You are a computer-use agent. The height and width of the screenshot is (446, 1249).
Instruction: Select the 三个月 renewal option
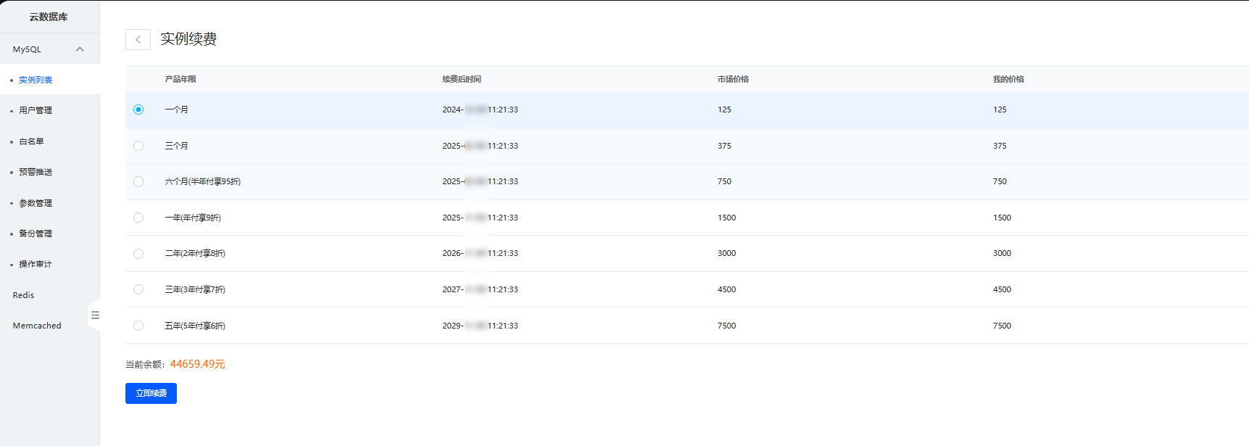pos(138,146)
